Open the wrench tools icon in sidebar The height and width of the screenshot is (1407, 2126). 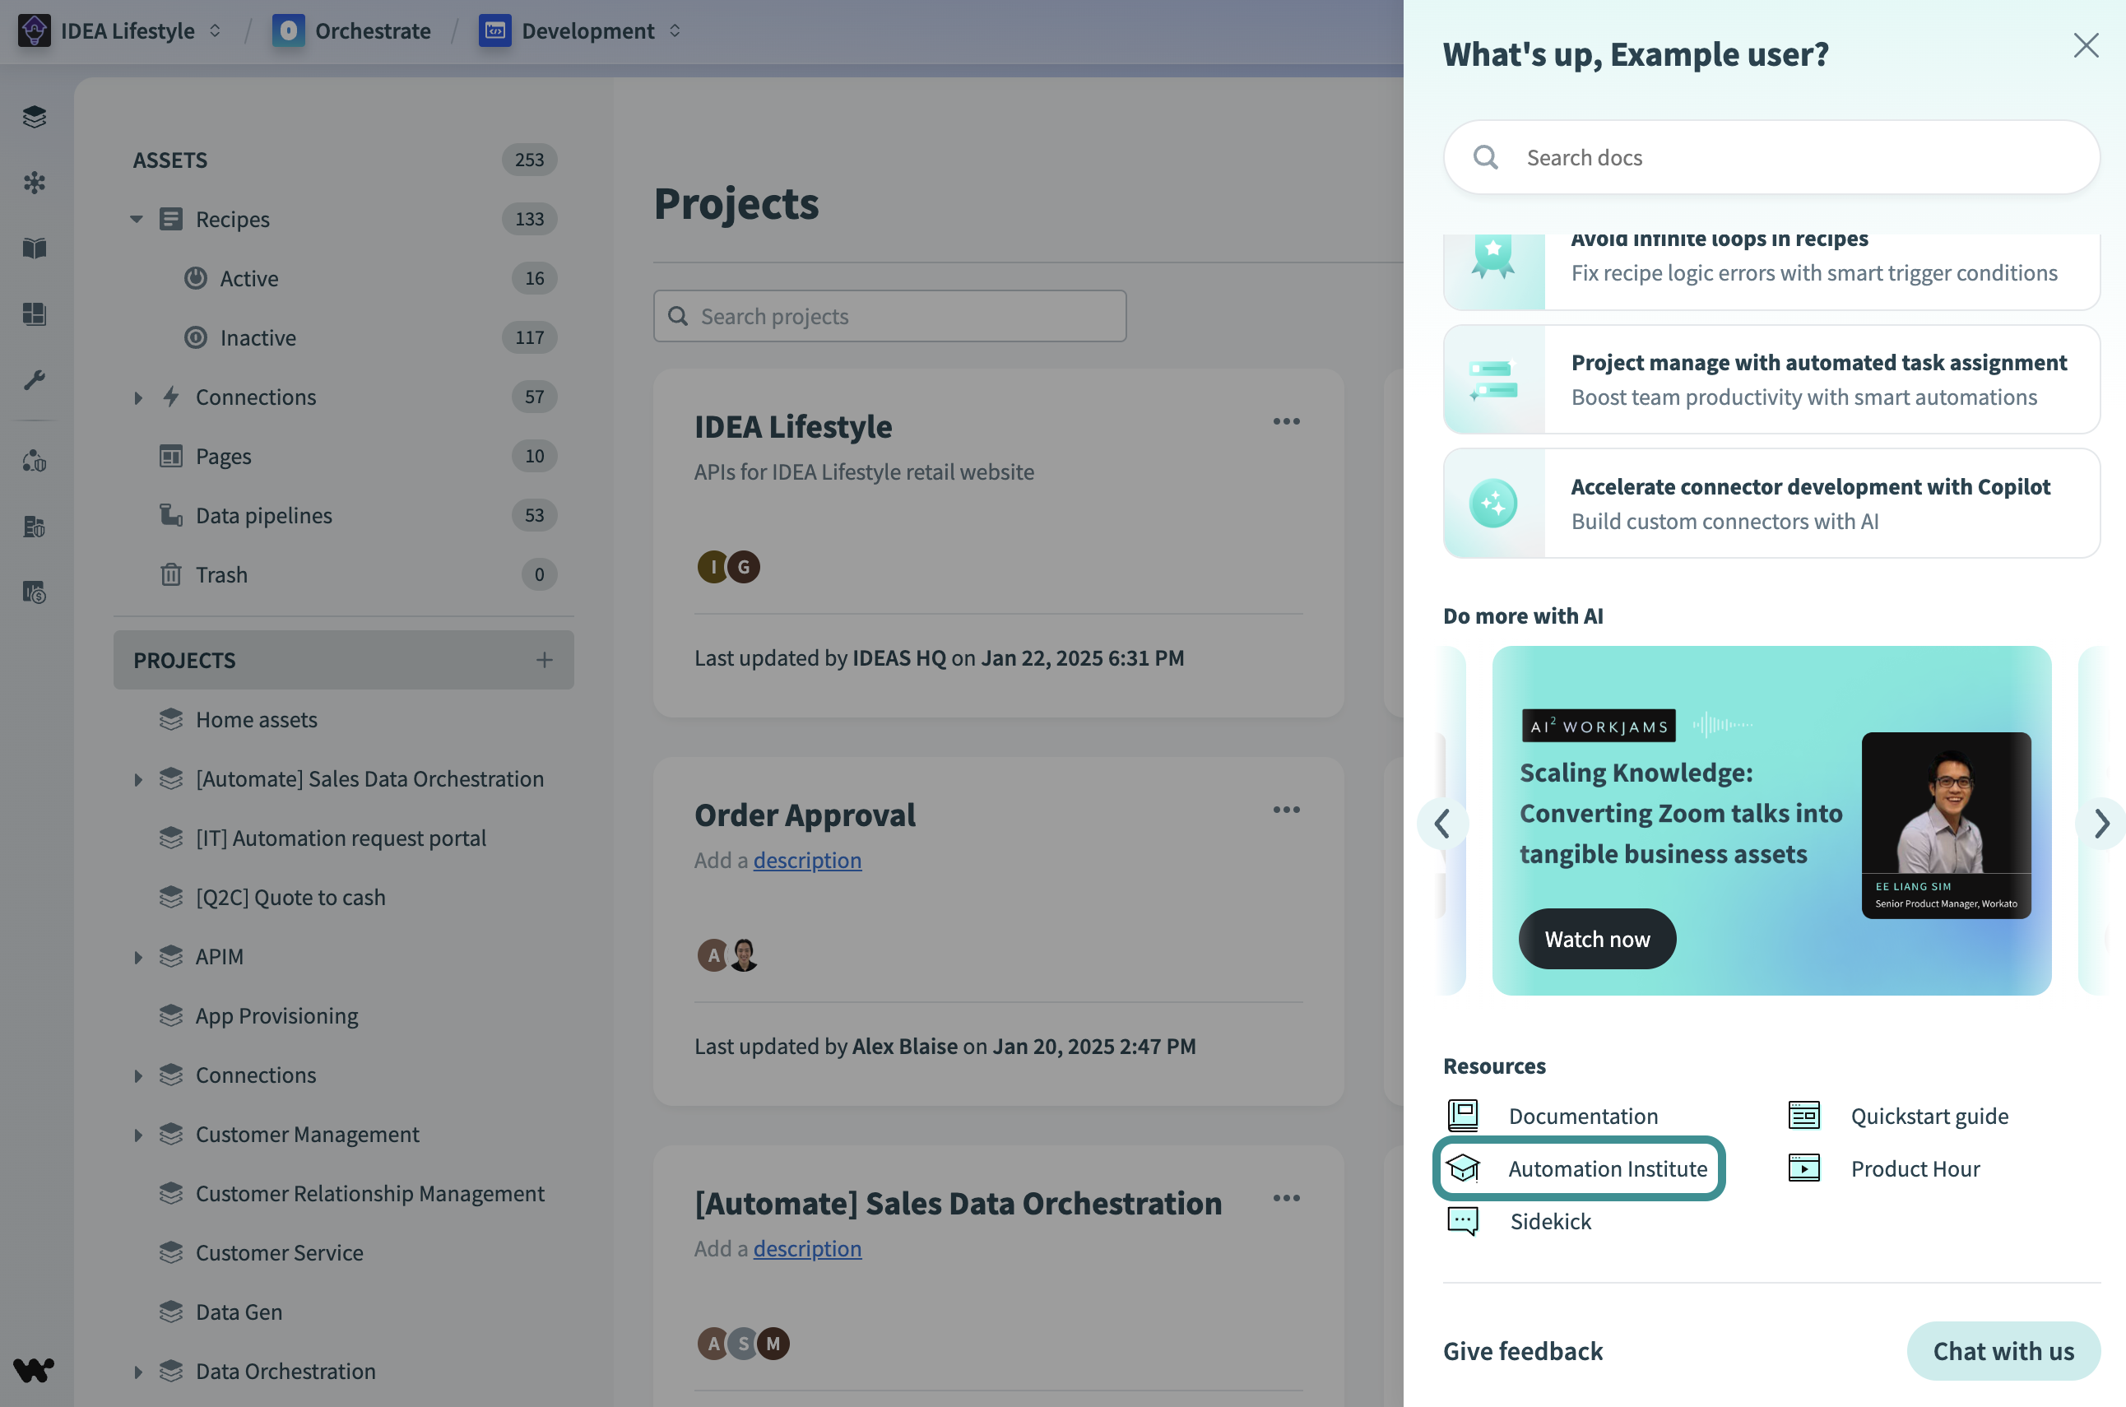point(34,379)
